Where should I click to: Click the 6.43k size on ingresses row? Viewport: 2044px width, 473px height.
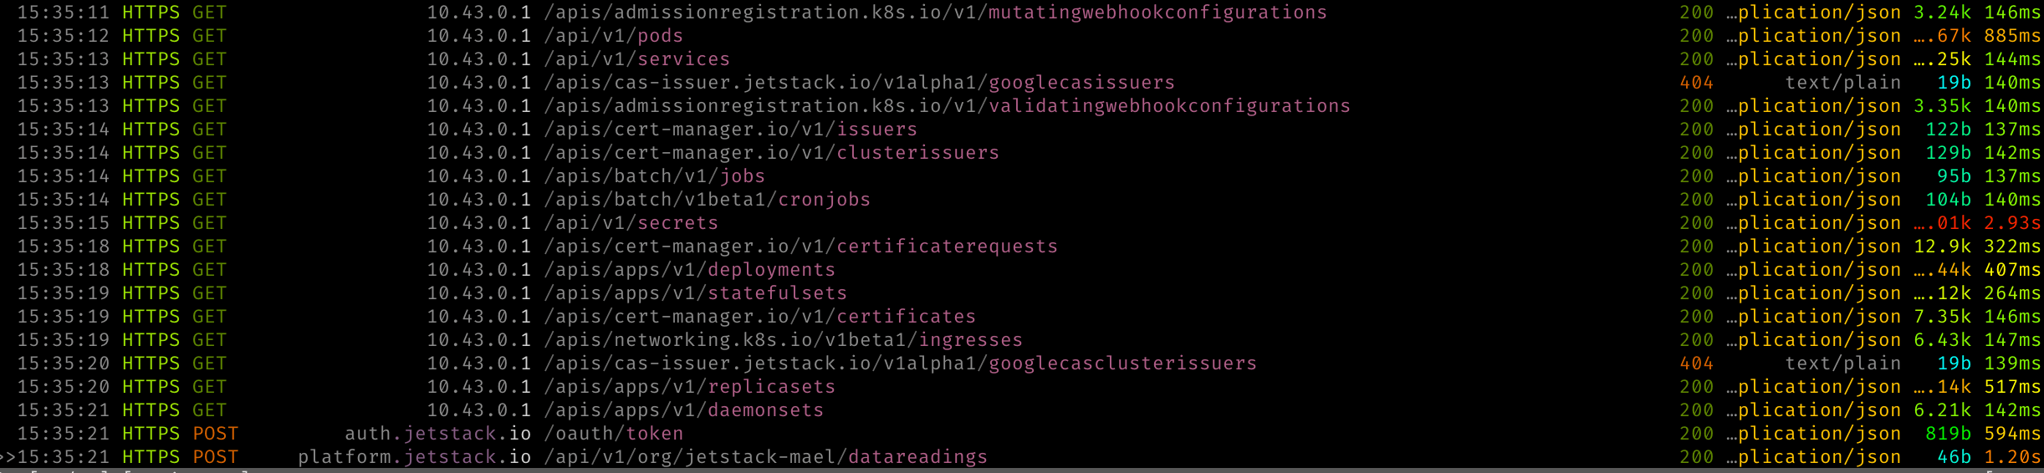click(1942, 340)
